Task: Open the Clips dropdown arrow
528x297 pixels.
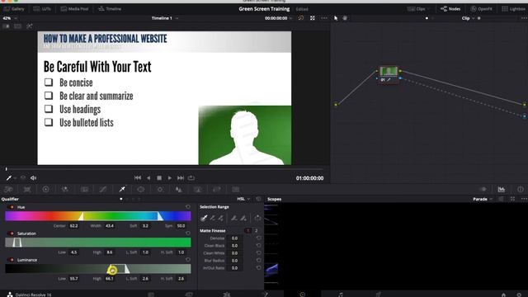Action: (428, 9)
